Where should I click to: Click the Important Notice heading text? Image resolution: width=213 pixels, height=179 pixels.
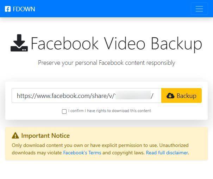[x=45, y=136]
